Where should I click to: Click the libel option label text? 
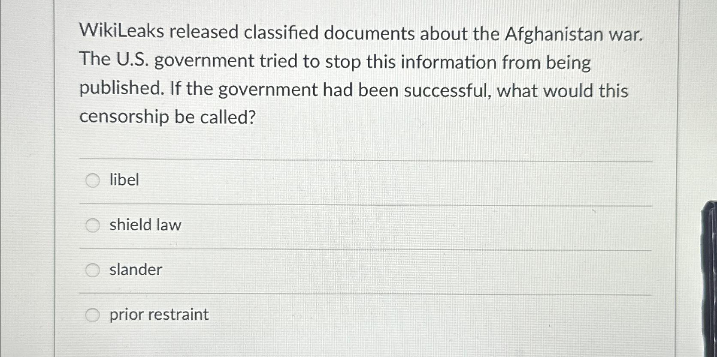coord(124,181)
